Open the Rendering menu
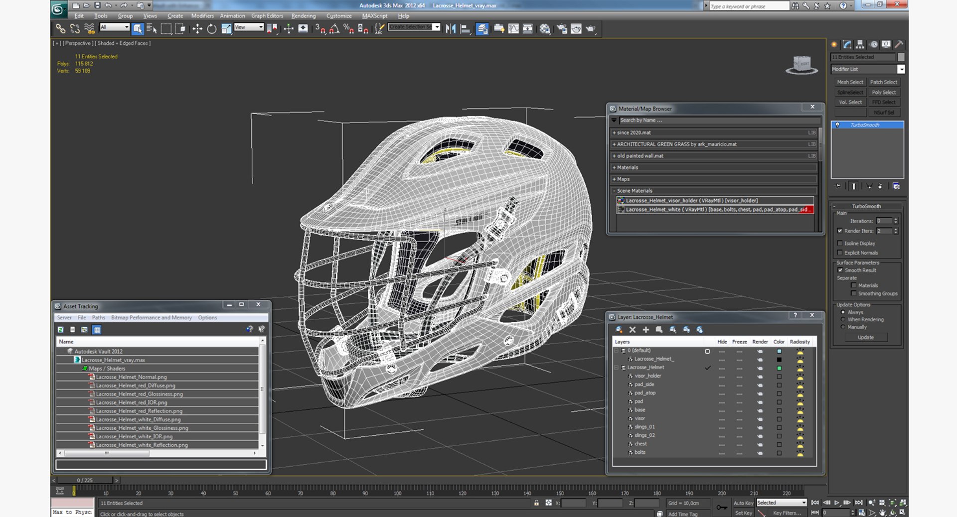The image size is (957, 517). 304,16
